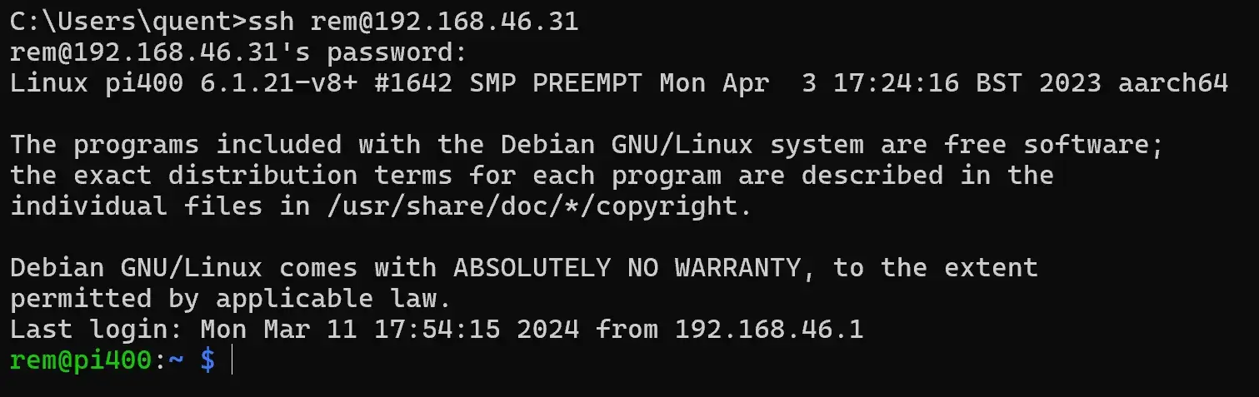
Task: Click the 192.168.46.1 source address
Action: (769, 330)
